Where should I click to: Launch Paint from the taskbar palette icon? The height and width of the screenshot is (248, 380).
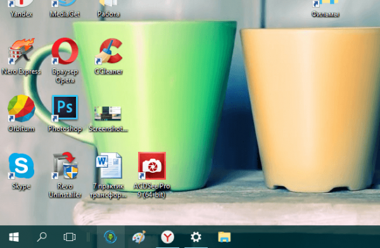pyautogui.click(x=139, y=237)
